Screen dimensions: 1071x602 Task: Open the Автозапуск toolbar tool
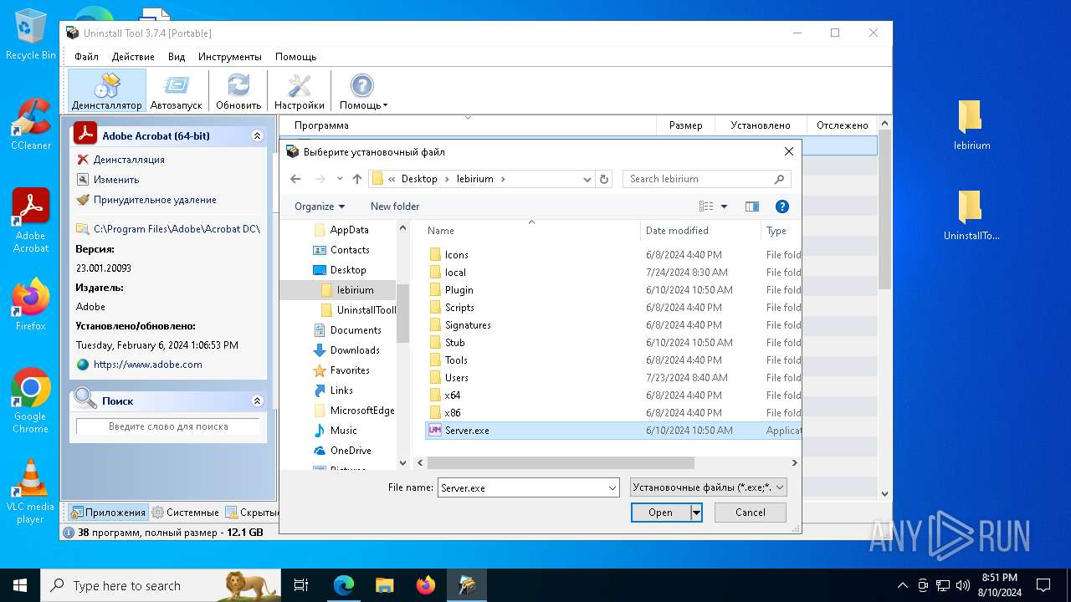click(177, 91)
